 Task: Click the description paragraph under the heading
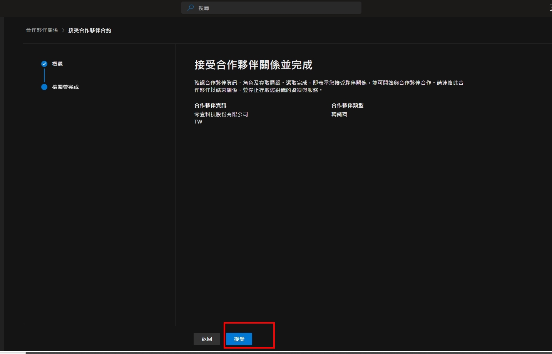tap(329, 86)
